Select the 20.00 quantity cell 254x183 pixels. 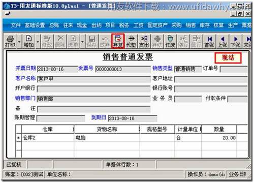click(219, 138)
